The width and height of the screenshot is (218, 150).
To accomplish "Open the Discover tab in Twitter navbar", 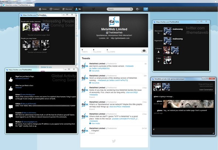I will (x=67, y=9).
